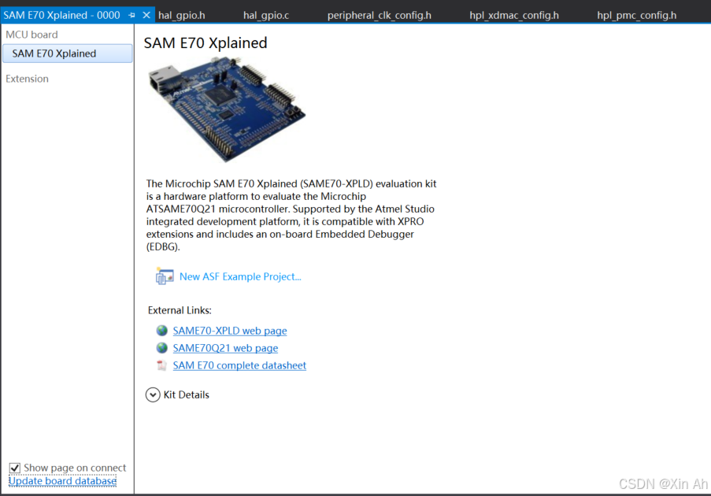Viewport: 711px width, 496px height.
Task: Collapse the MCU board group
Action: [x=31, y=34]
